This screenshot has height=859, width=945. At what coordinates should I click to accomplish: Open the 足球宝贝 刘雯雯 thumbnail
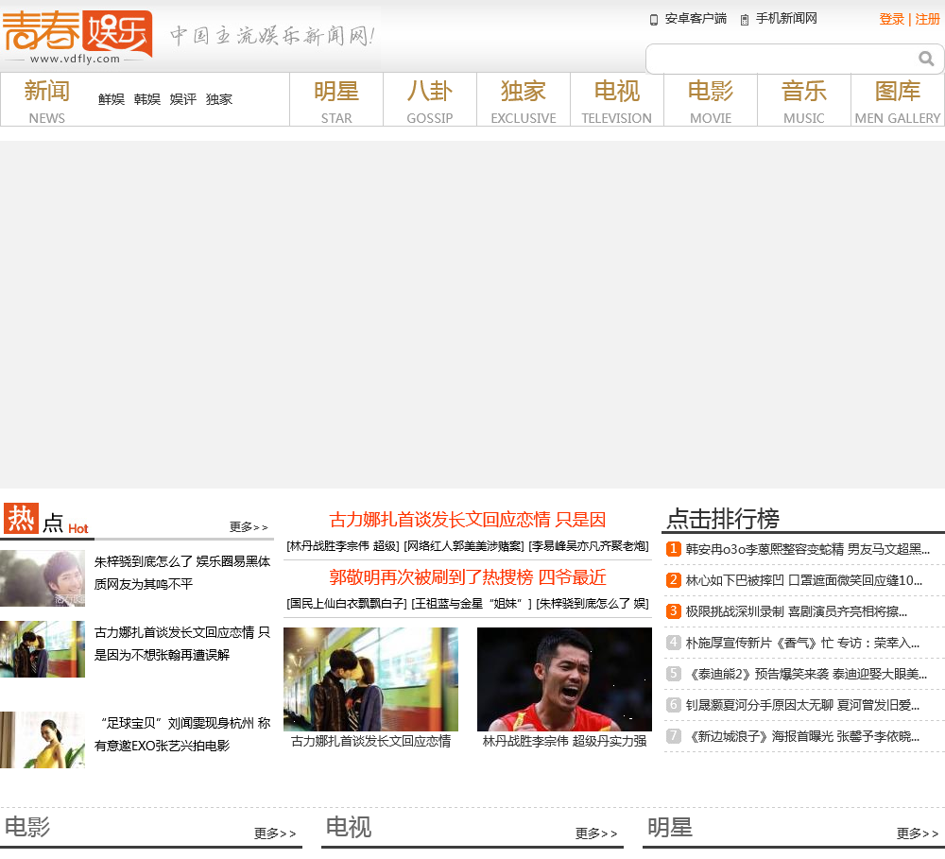coord(43,740)
